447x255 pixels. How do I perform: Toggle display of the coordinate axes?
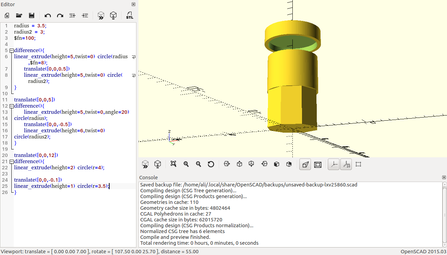click(333, 164)
